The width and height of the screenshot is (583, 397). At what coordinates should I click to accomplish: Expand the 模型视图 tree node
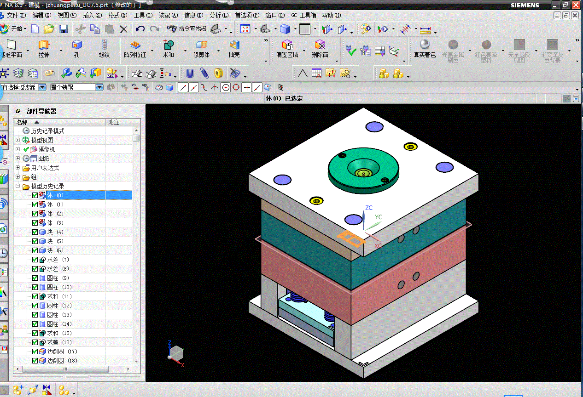(18, 140)
